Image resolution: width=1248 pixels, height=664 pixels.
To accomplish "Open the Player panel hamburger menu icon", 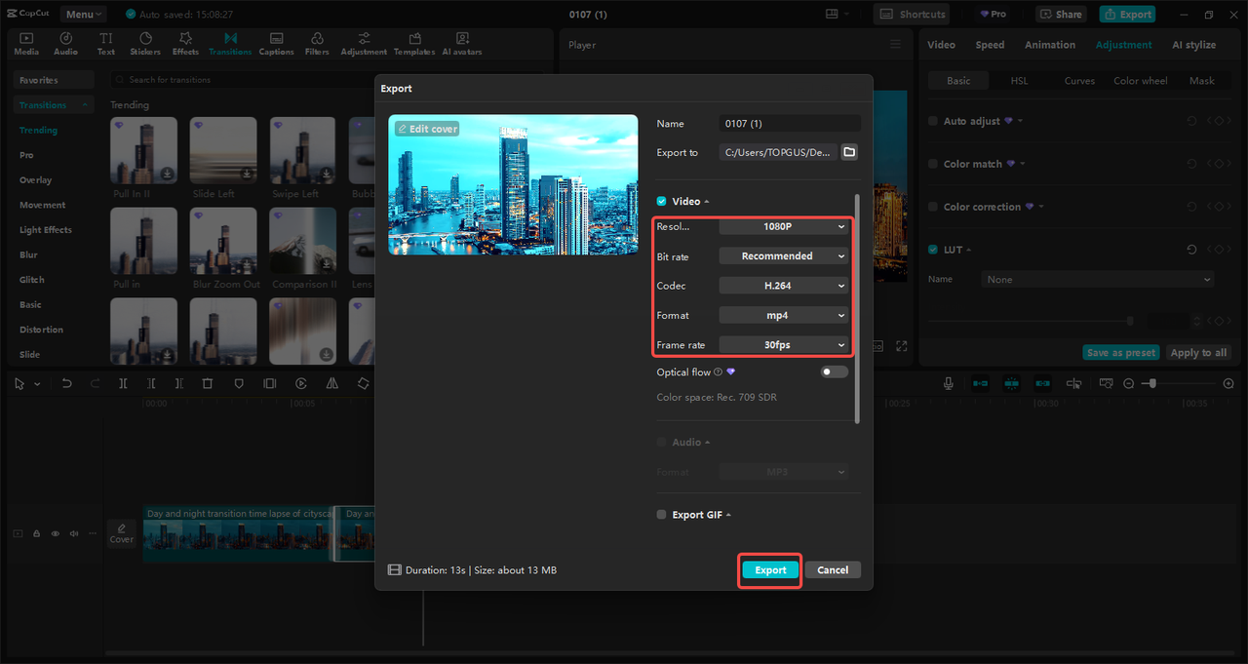I will pyautogui.click(x=896, y=45).
